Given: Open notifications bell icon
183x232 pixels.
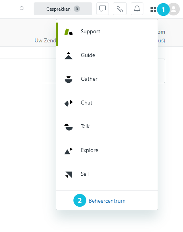Looking at the screenshot, I should (x=137, y=9).
